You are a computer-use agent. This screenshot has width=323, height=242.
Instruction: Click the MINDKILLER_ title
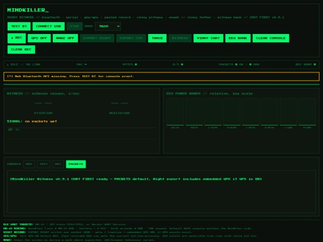click(x=28, y=10)
